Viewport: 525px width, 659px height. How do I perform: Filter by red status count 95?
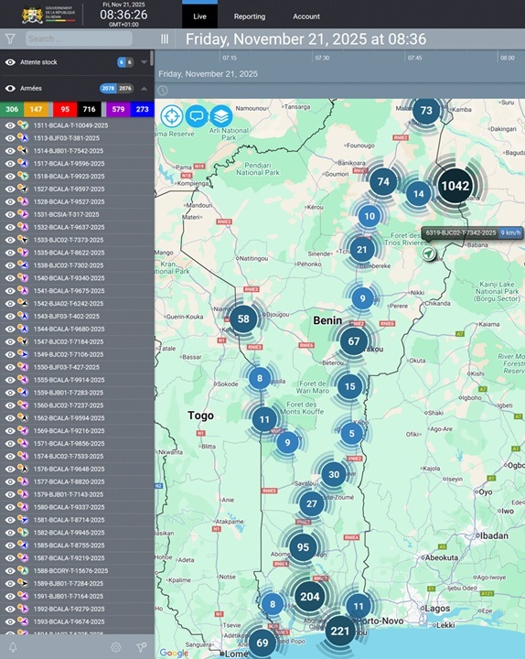pyautogui.click(x=65, y=109)
